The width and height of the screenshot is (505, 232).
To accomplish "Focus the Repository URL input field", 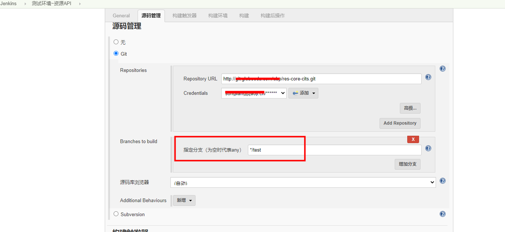I will 321,79.
